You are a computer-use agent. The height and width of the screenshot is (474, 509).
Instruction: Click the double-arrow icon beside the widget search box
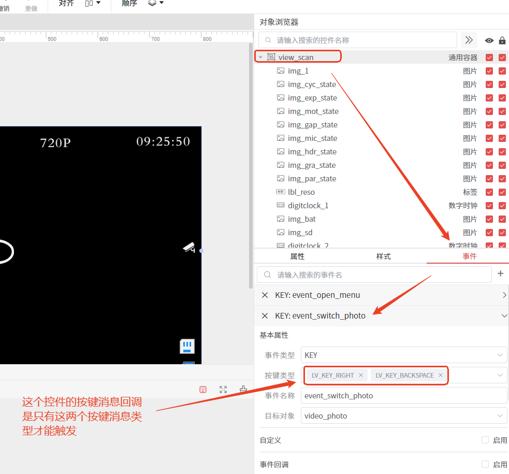[x=469, y=40]
